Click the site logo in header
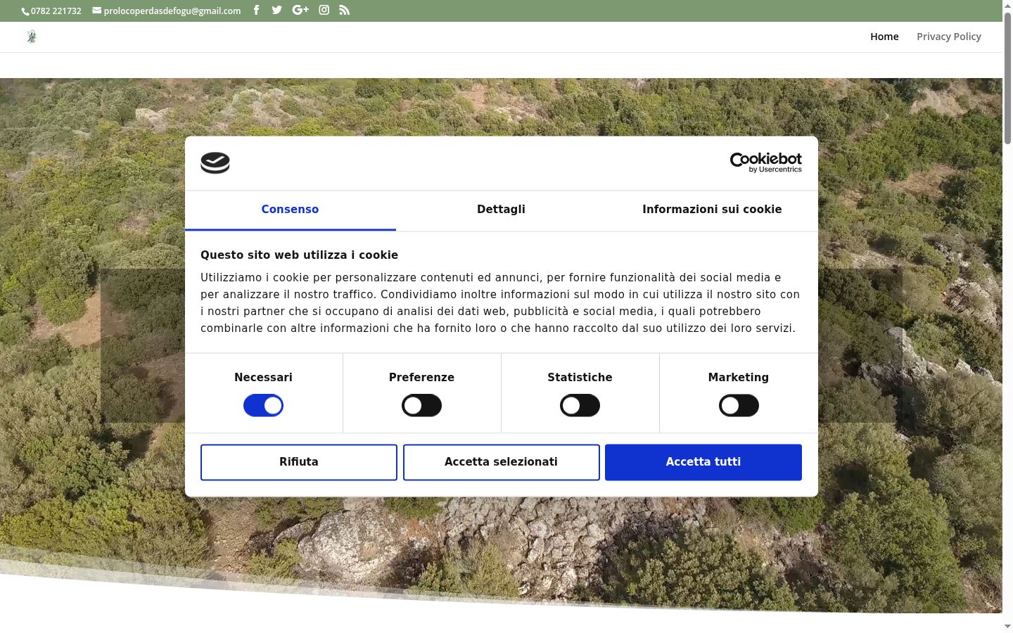 click(32, 37)
